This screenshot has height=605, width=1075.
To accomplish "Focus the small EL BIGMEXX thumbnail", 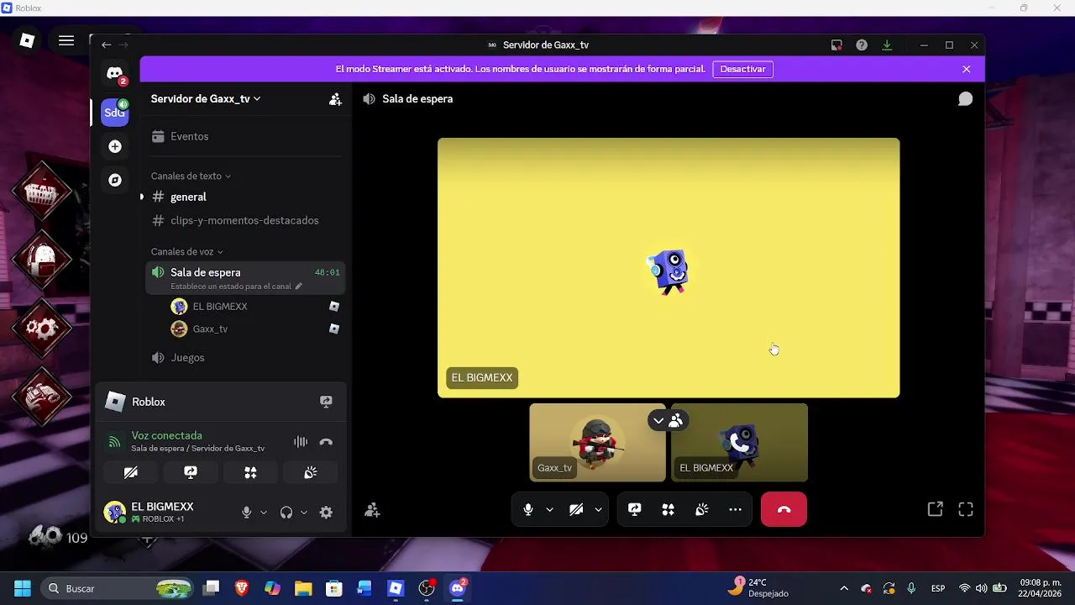I will 739,442.
